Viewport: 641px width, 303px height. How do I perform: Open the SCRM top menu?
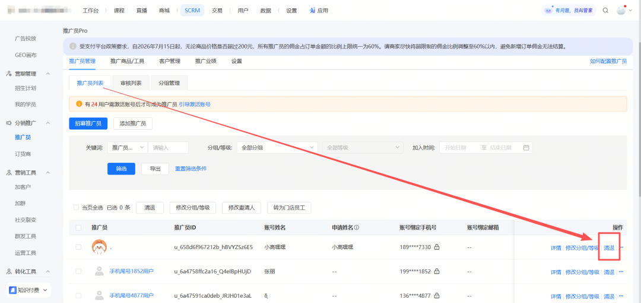point(192,11)
